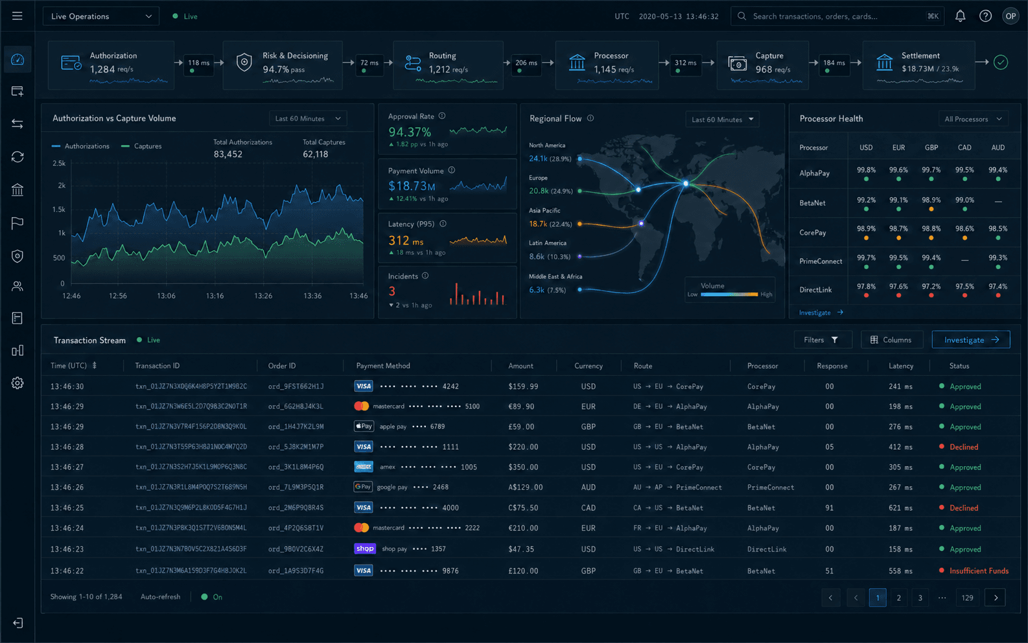
Task: Click the Transaction ID column header
Action: [x=158, y=366]
